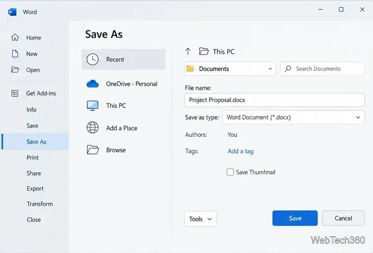Viewport: 373px width, 253px height.
Task: Click the yellow Documents folder icon
Action: (x=190, y=69)
